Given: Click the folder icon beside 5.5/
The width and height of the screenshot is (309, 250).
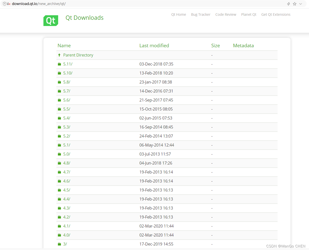Looking at the screenshot, I should coord(59,109).
